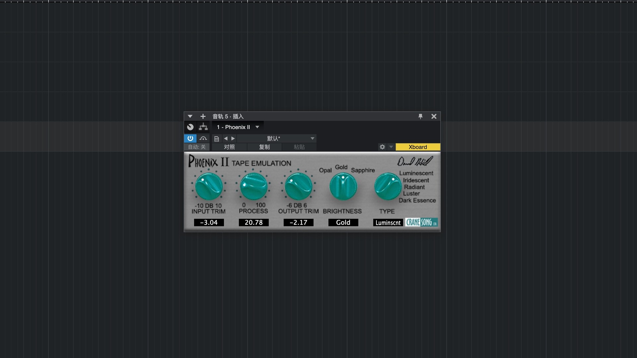Viewport: 637px width, 358px height.
Task: Click the 复制 copy button
Action: click(x=264, y=147)
